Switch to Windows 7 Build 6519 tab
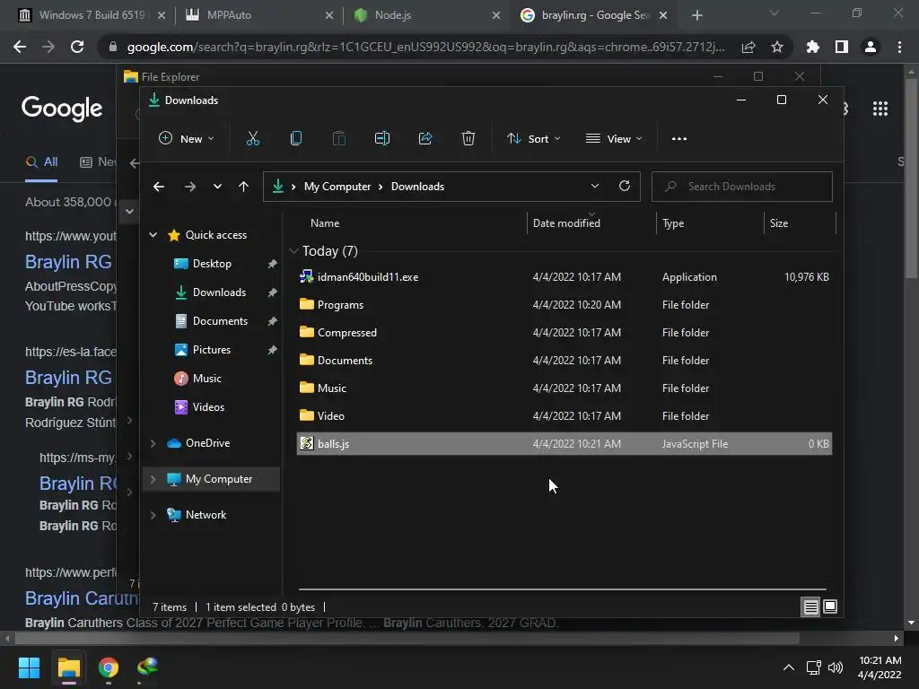The width and height of the screenshot is (919, 689). [92, 15]
